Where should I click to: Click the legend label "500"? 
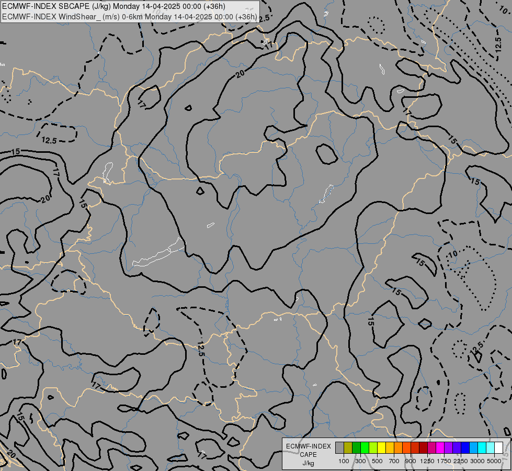tap(377, 461)
